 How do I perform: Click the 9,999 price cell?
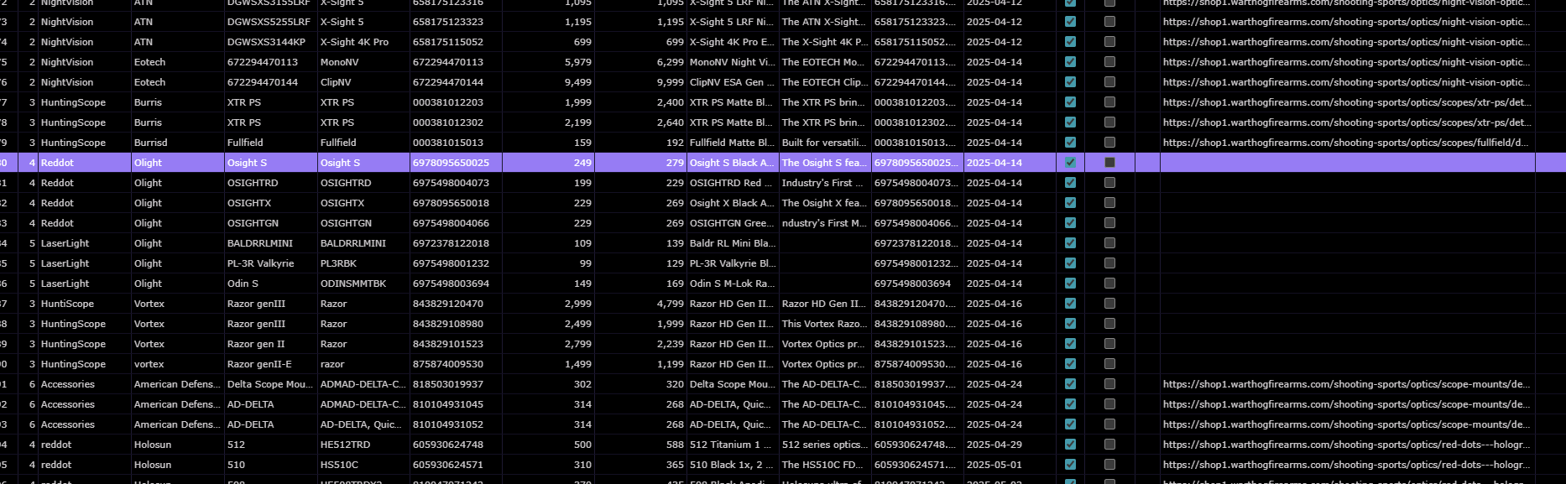coord(640,82)
